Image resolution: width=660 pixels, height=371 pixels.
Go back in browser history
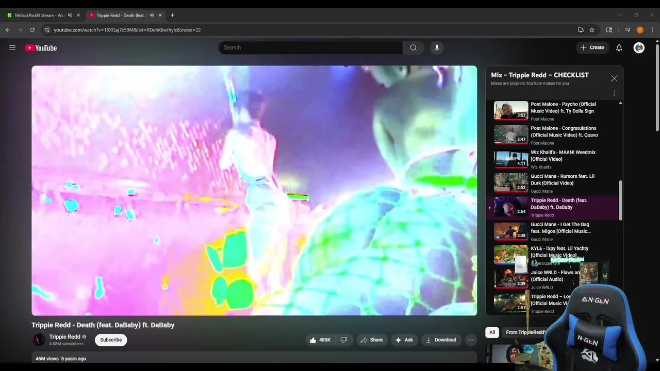pyautogui.click(x=8, y=30)
